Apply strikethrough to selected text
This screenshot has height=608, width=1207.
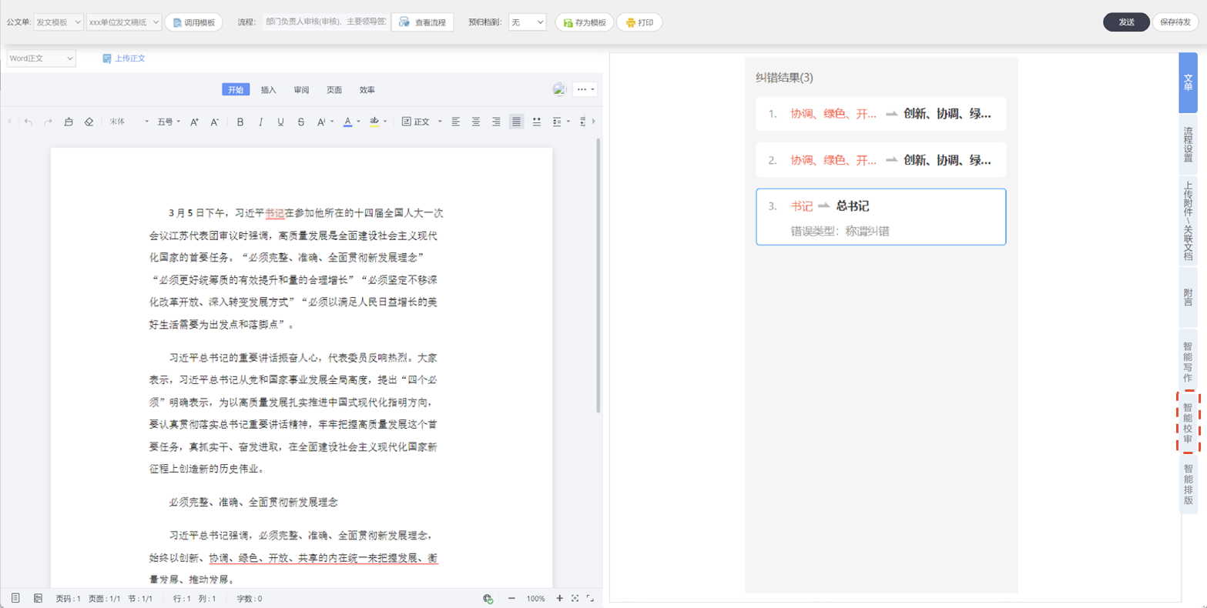coord(300,122)
